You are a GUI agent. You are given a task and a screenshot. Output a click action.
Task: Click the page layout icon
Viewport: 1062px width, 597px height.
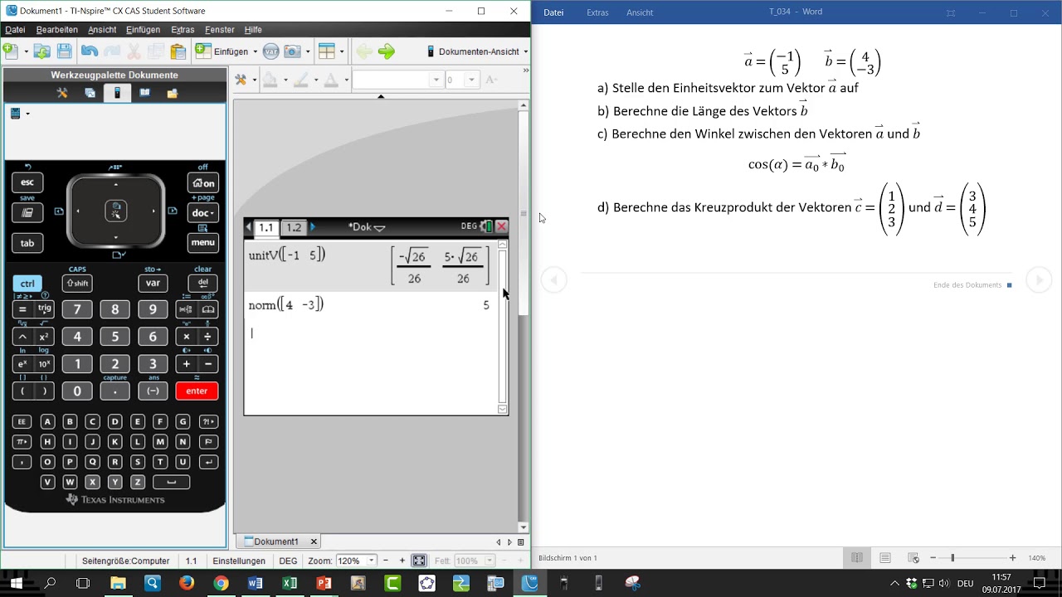[x=327, y=51]
